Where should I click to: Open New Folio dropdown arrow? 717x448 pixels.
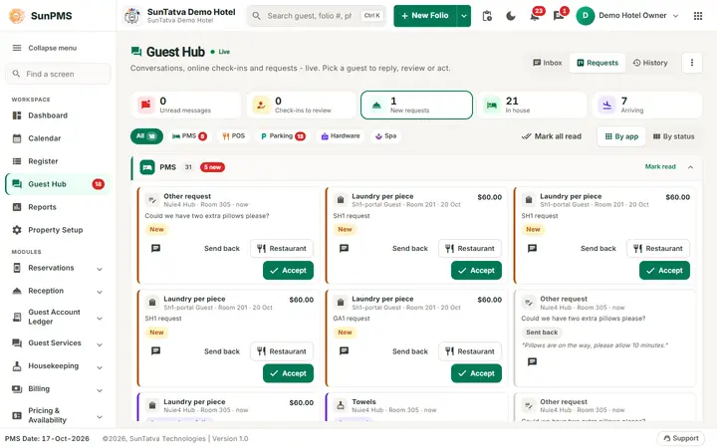pos(464,16)
